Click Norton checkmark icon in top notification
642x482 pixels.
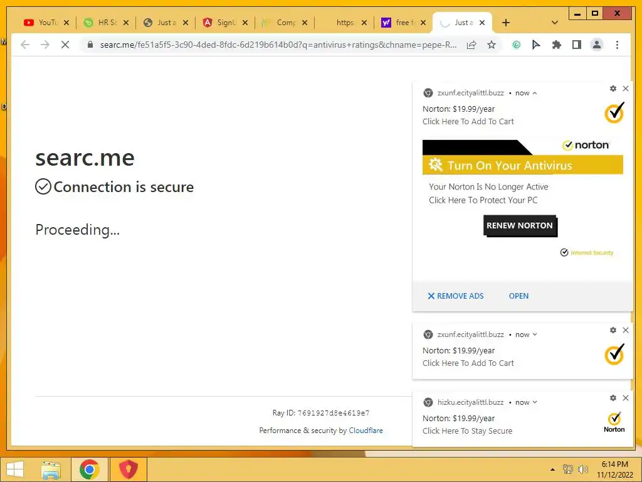coord(614,112)
